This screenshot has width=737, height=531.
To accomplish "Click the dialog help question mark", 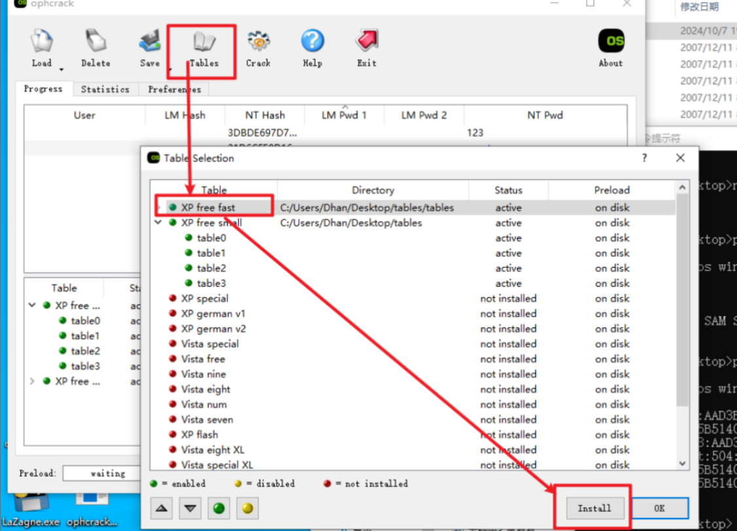I will pyautogui.click(x=645, y=158).
